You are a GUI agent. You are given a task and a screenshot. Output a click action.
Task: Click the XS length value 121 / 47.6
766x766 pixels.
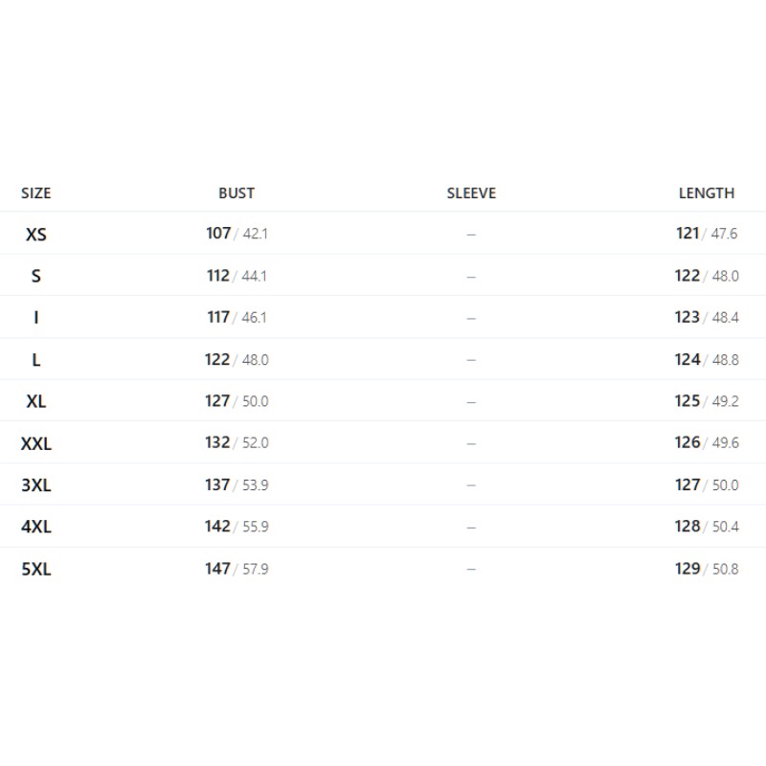(707, 234)
